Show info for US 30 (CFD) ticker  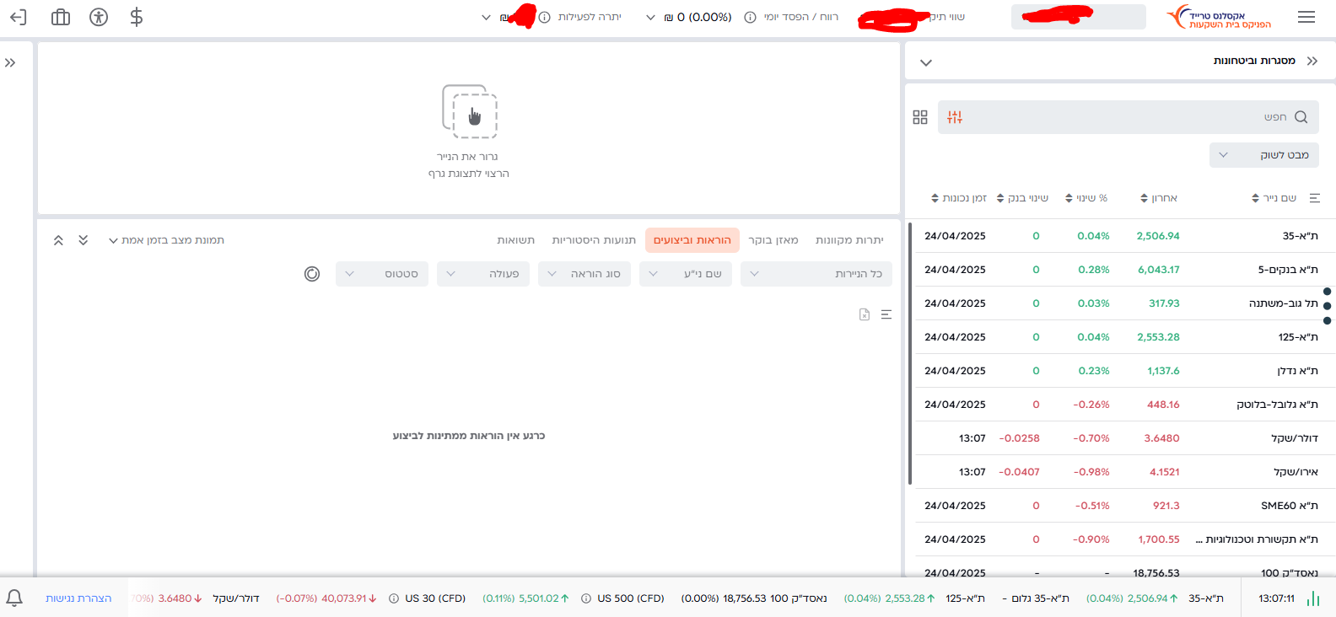tap(394, 598)
